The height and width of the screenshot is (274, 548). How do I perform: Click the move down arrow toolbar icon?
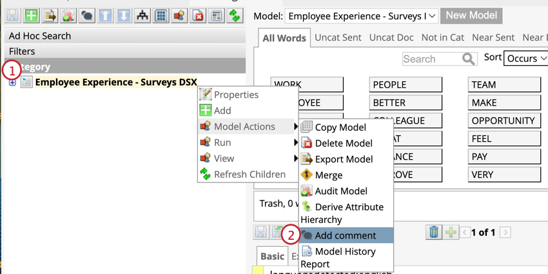[x=124, y=15]
